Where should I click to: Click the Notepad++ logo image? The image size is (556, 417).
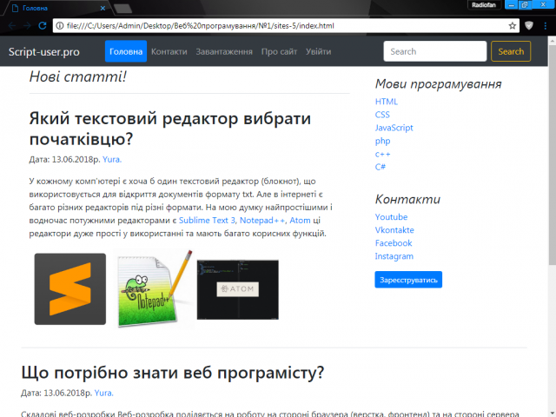[x=155, y=288]
